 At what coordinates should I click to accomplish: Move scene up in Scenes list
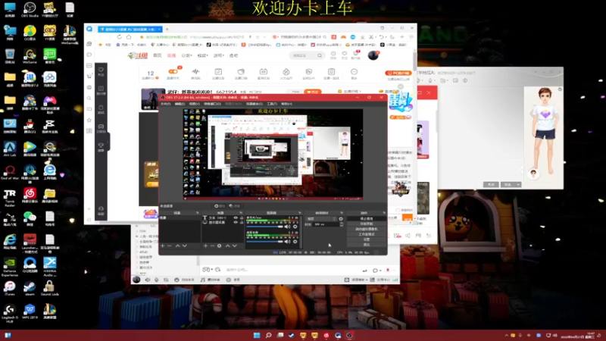[177, 246]
